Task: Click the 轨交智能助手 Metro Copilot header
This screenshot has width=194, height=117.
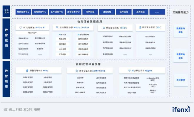Action: click(73, 27)
